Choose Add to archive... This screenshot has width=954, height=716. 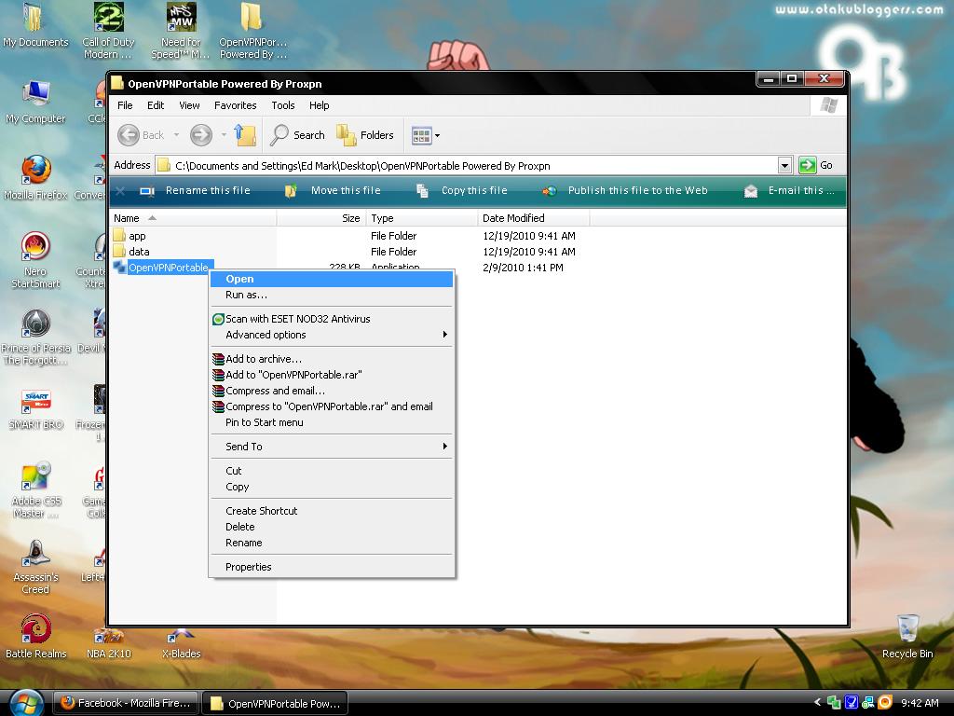(332, 359)
